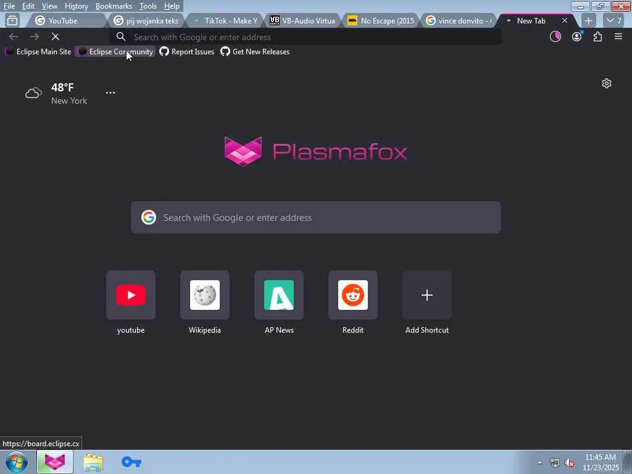Switch to the vince donvito tab
The width and height of the screenshot is (632, 474).
click(x=459, y=20)
